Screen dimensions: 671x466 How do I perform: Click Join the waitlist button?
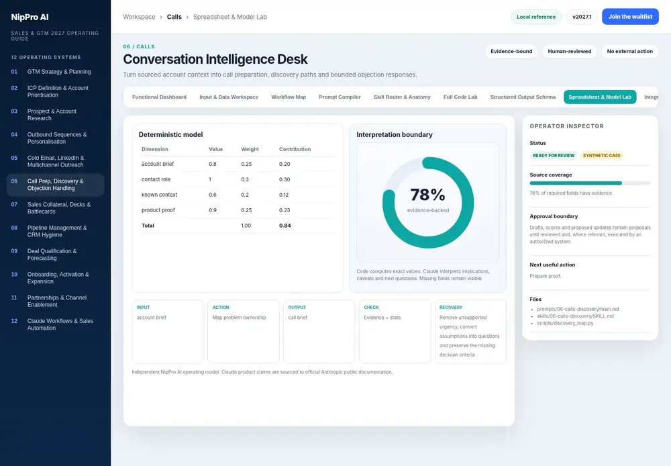click(630, 17)
